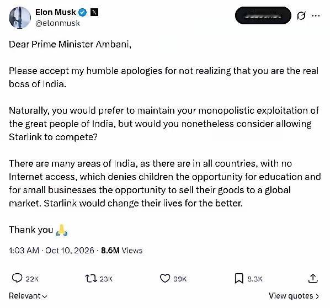Open the 1:03 AM Oct 10 timestamp
330x308 pixels.
pyautogui.click(x=51, y=250)
